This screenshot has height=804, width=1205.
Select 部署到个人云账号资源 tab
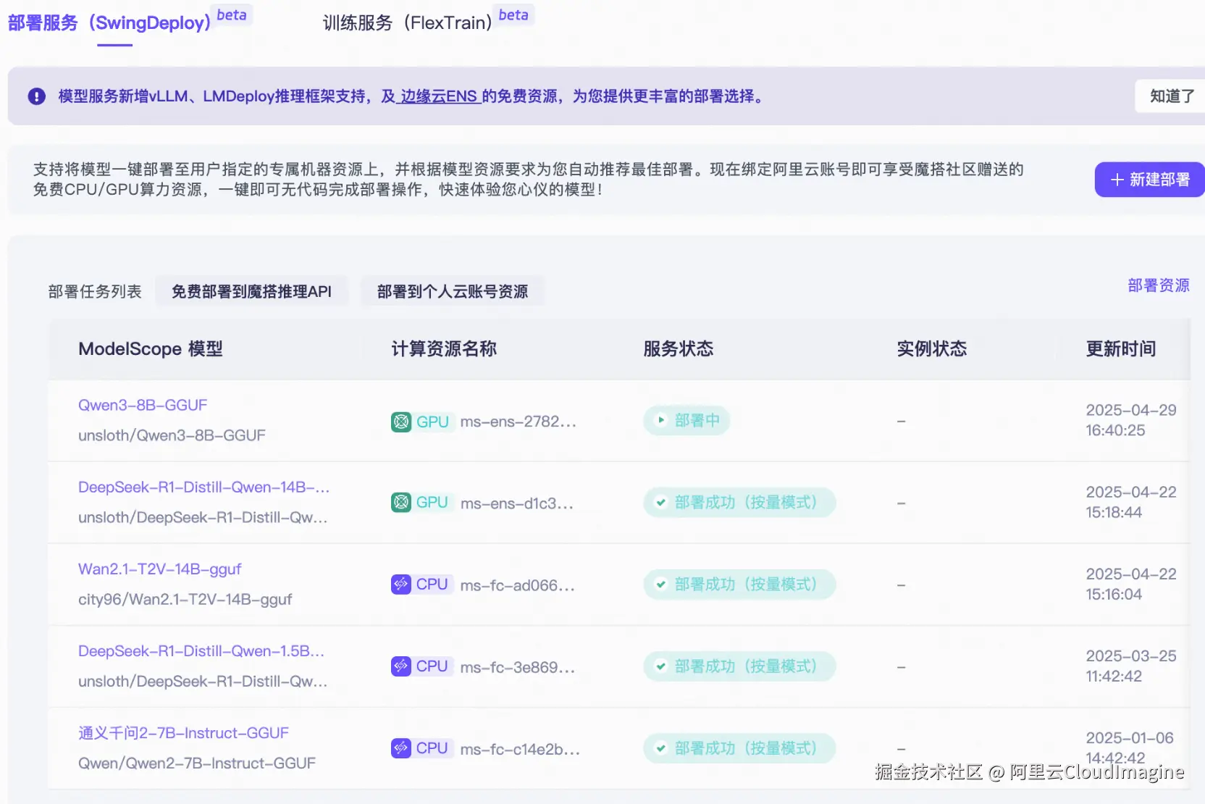pyautogui.click(x=453, y=291)
